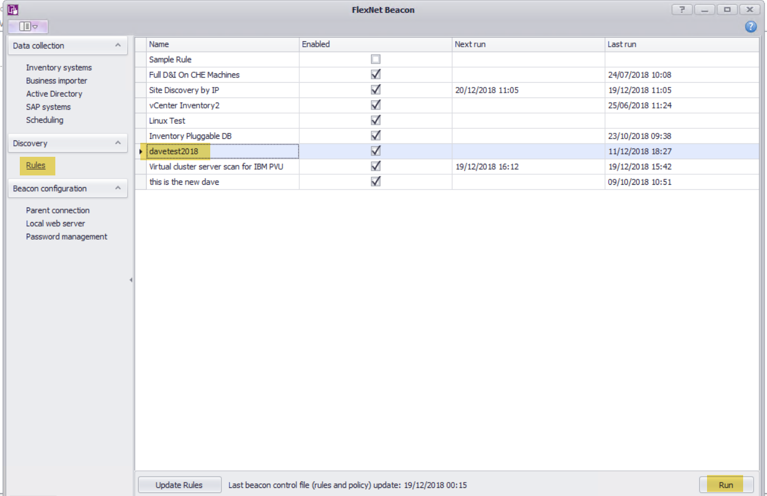This screenshot has width=767, height=496.
Task: Click the title bar question mark button
Action: [682, 9]
